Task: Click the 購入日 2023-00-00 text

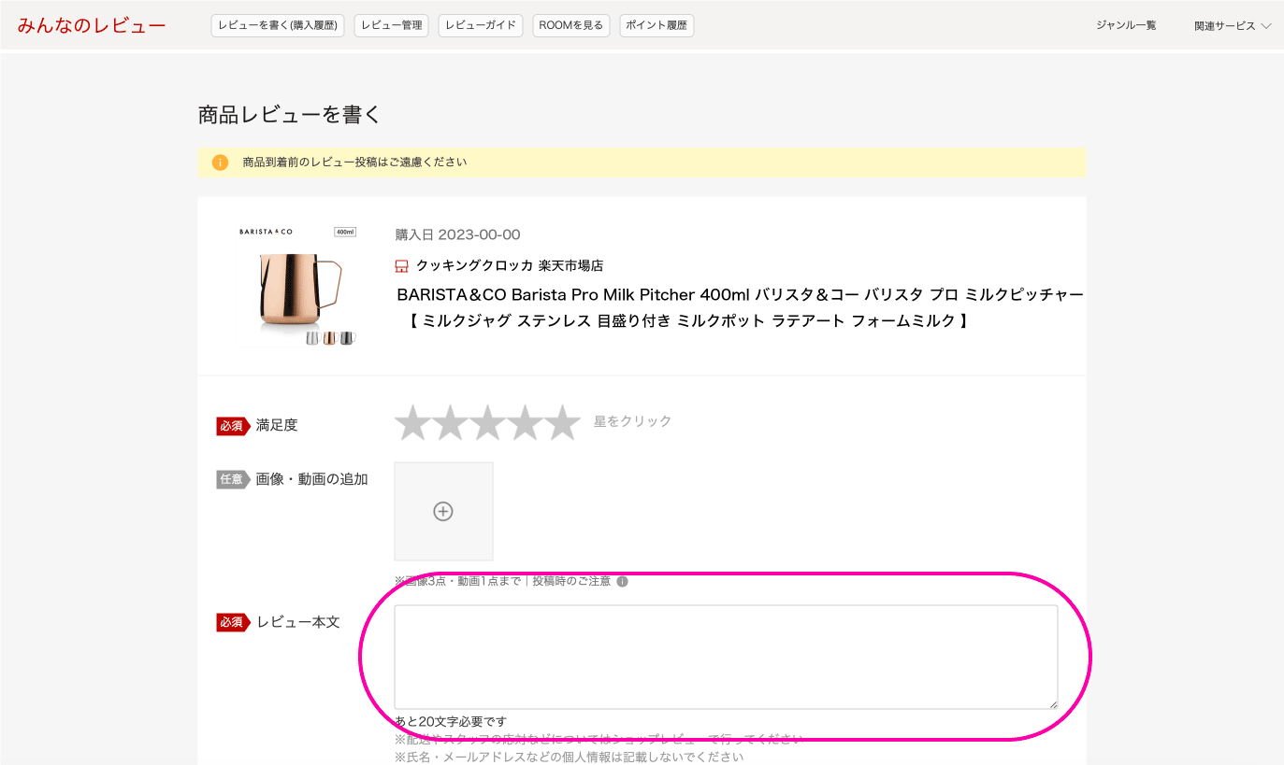Action: click(x=458, y=234)
